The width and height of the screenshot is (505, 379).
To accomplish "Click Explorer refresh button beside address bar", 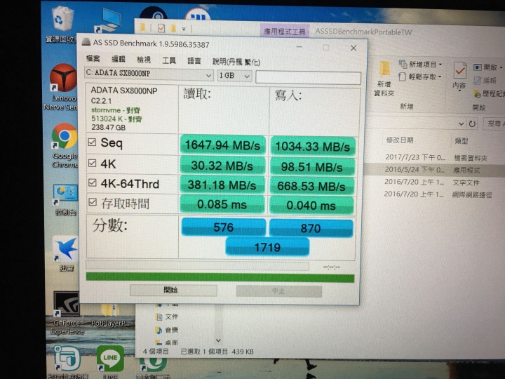I will click(x=472, y=124).
